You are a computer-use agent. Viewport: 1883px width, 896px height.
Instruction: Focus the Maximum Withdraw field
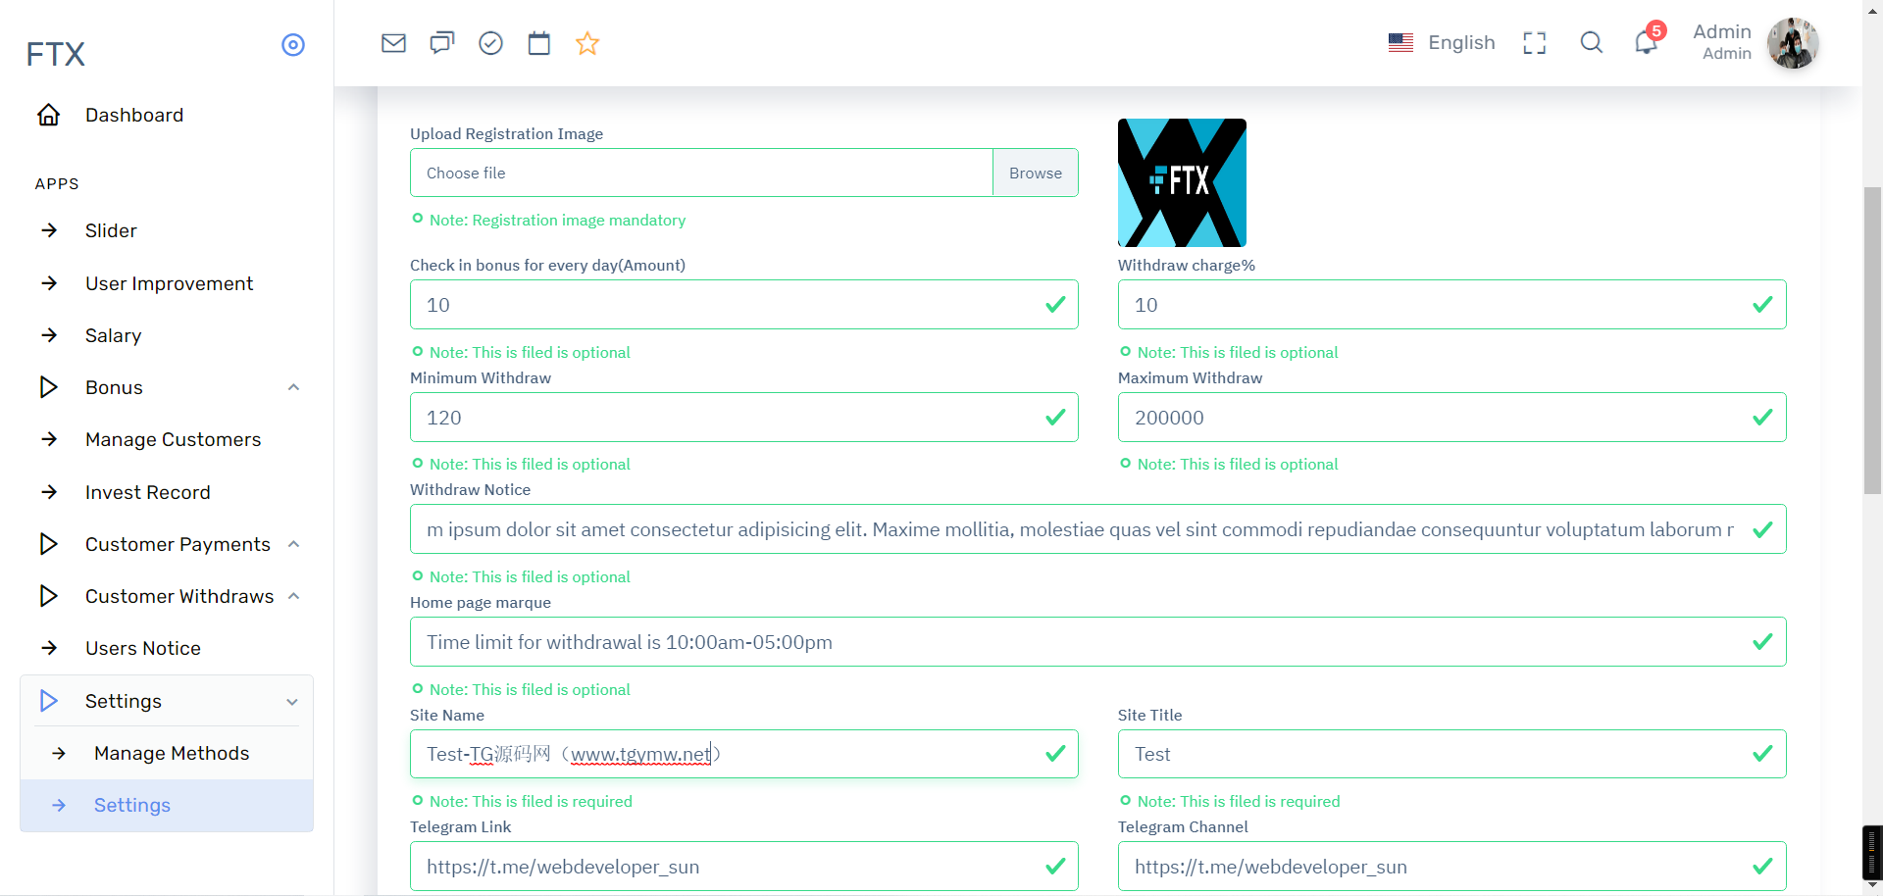1451,418
